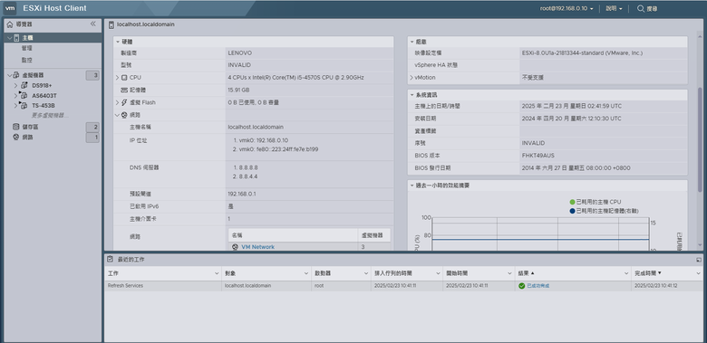Open the Target column dropdown arrow
The height and width of the screenshot is (343, 707).
click(x=306, y=273)
